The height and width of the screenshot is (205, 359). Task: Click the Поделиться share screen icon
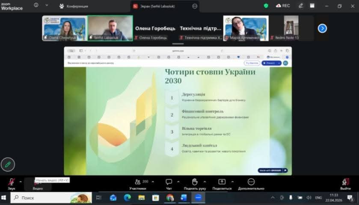pyautogui.click(x=222, y=182)
